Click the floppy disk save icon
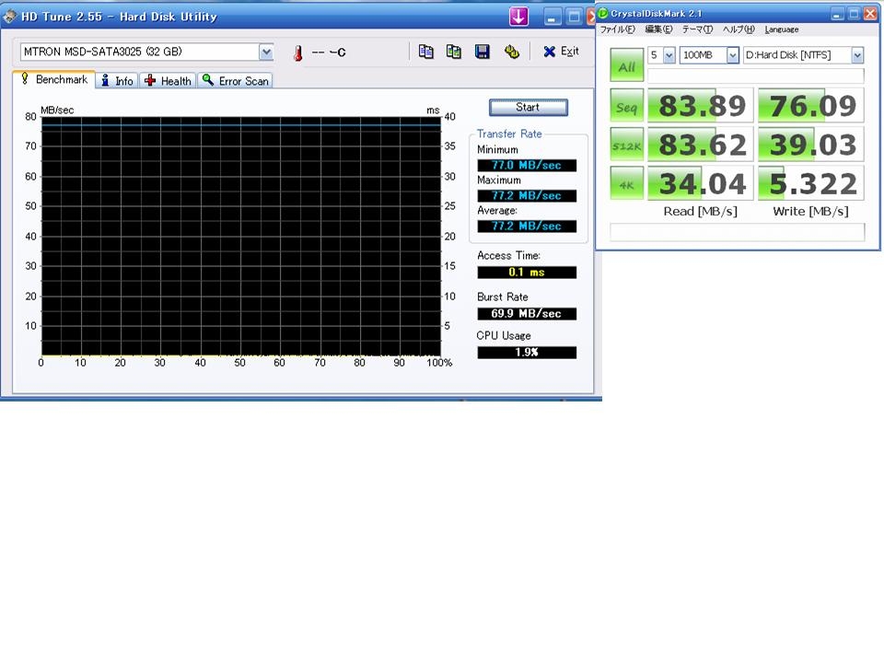The height and width of the screenshot is (663, 884). tap(483, 52)
